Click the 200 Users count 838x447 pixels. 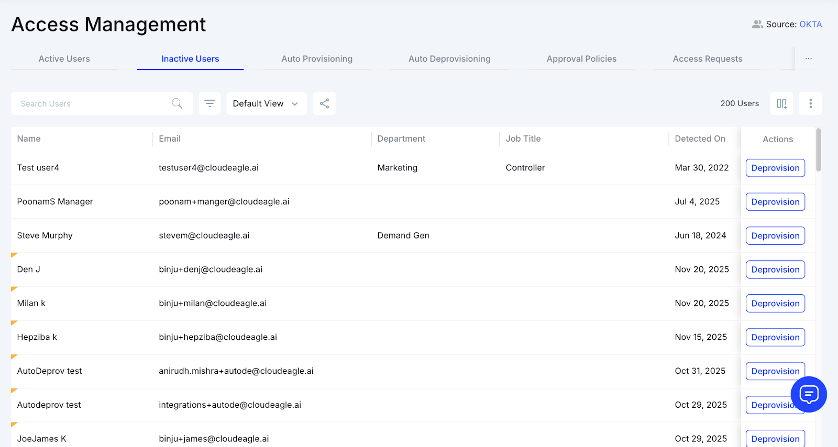[740, 104]
